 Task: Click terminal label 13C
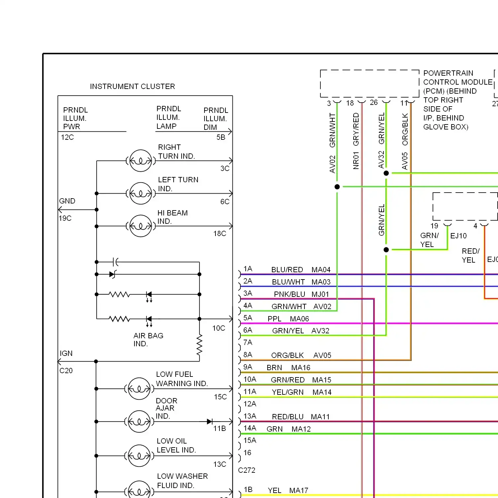[220, 464]
